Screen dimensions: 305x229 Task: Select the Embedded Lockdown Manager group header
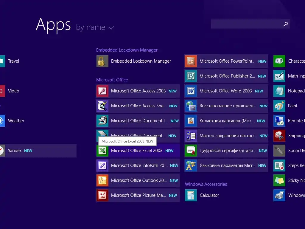(127, 50)
